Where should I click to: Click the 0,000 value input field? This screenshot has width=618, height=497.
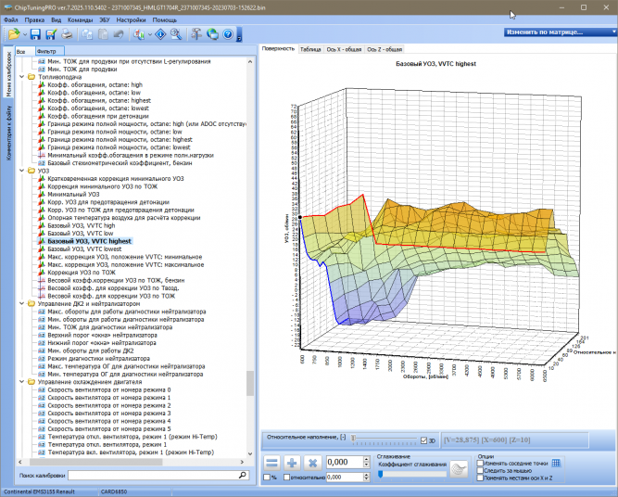click(x=344, y=463)
